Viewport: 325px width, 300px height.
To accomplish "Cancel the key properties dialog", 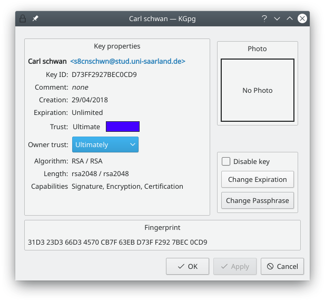I will coord(282,266).
